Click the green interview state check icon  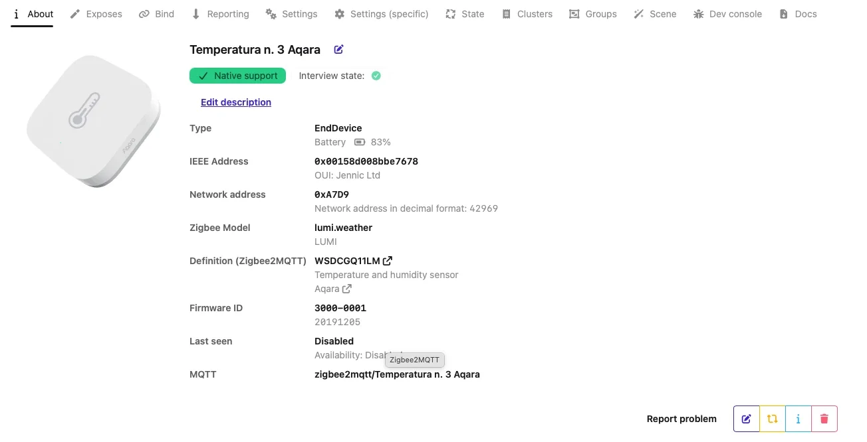(x=376, y=76)
